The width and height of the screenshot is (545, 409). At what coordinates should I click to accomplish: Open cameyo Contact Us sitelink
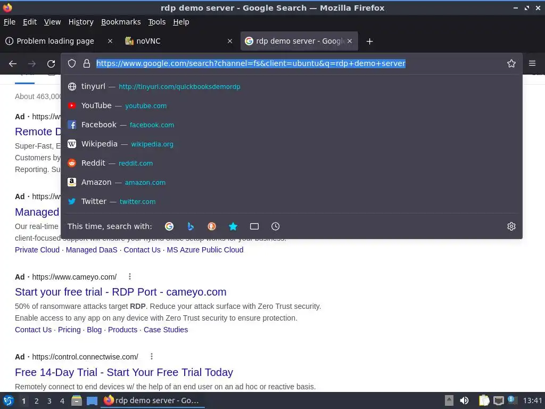34,330
